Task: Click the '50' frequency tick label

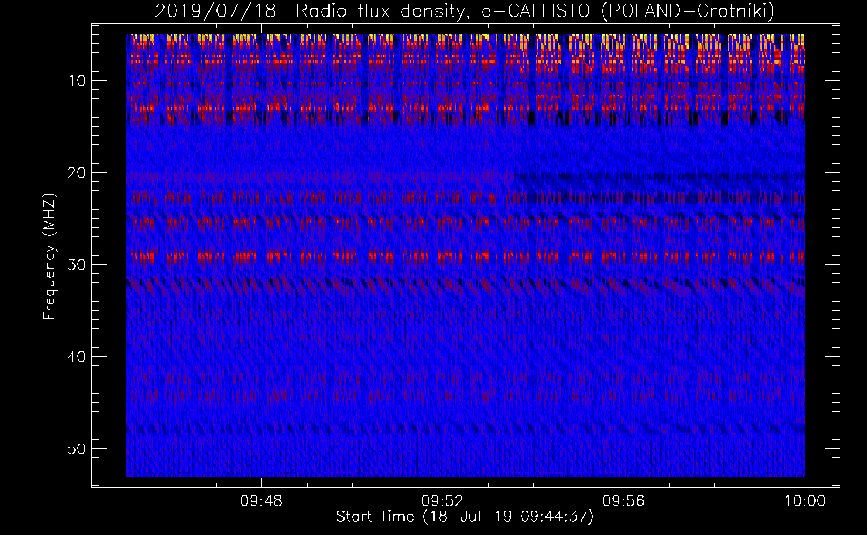Action: [77, 449]
